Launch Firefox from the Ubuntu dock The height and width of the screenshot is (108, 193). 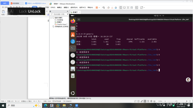(x=73, y=21)
